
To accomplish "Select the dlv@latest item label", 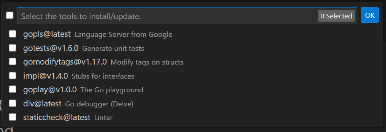I will click(x=42, y=104).
